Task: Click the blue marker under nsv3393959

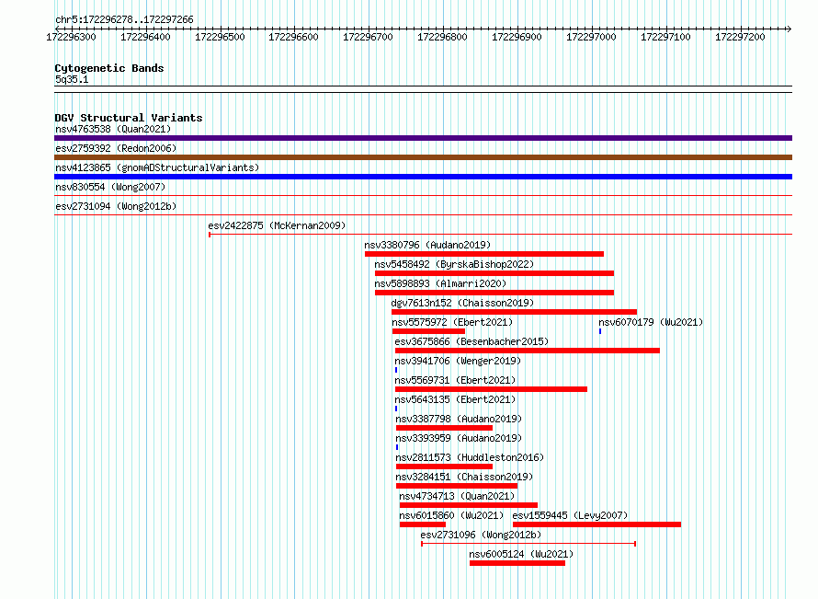Action: tap(397, 447)
